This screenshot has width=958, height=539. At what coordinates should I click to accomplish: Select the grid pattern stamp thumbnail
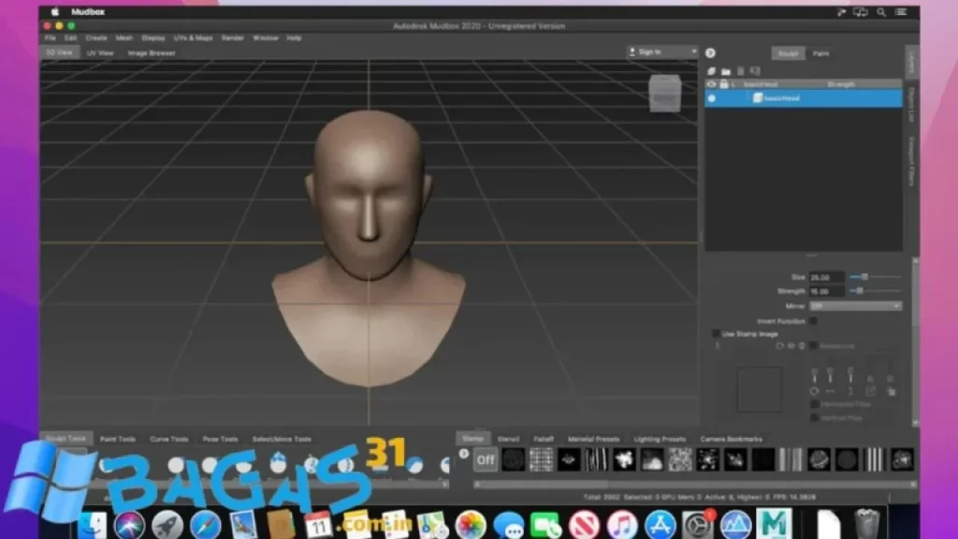pyautogui.click(x=541, y=459)
